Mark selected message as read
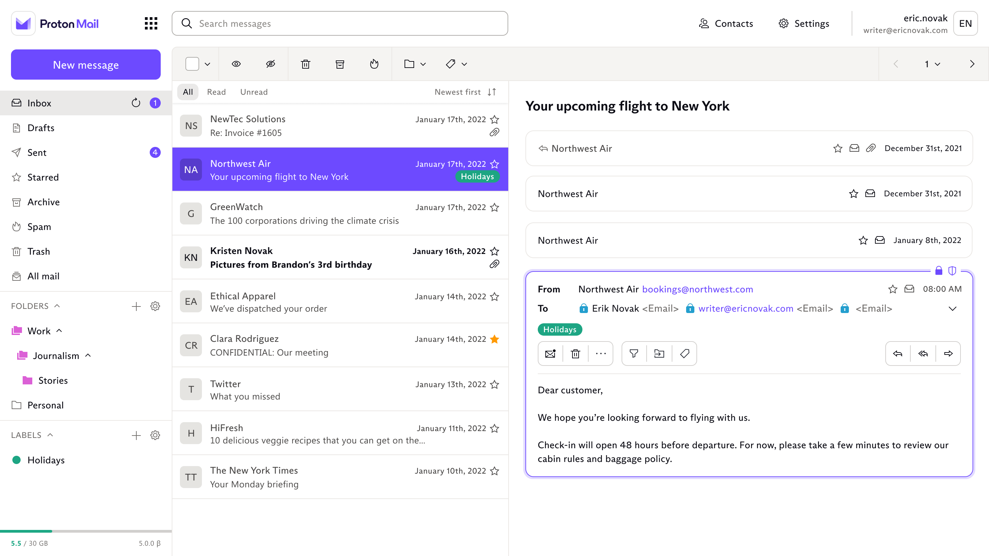 click(x=236, y=64)
